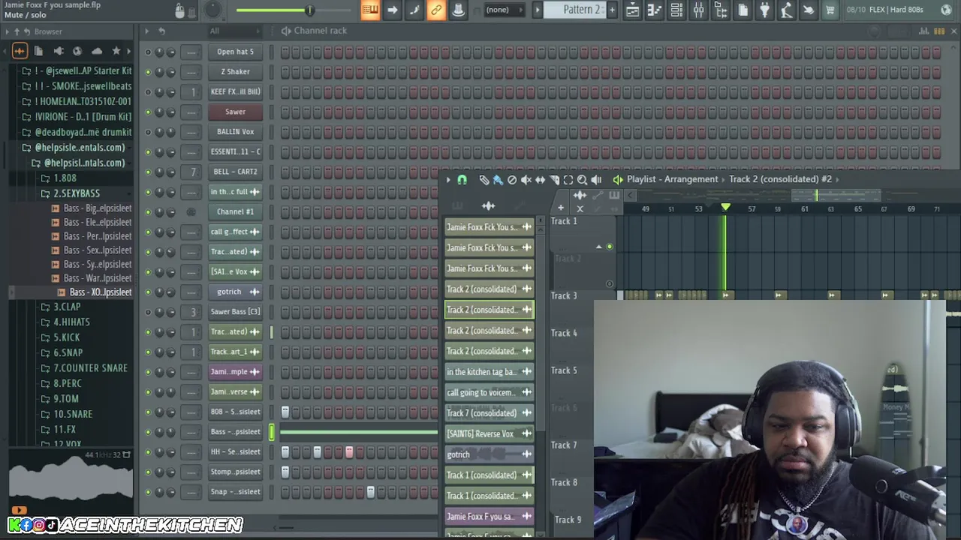The height and width of the screenshot is (540, 961).
Task: Click the globe news icon at top right
Action: pyautogui.click(x=946, y=10)
